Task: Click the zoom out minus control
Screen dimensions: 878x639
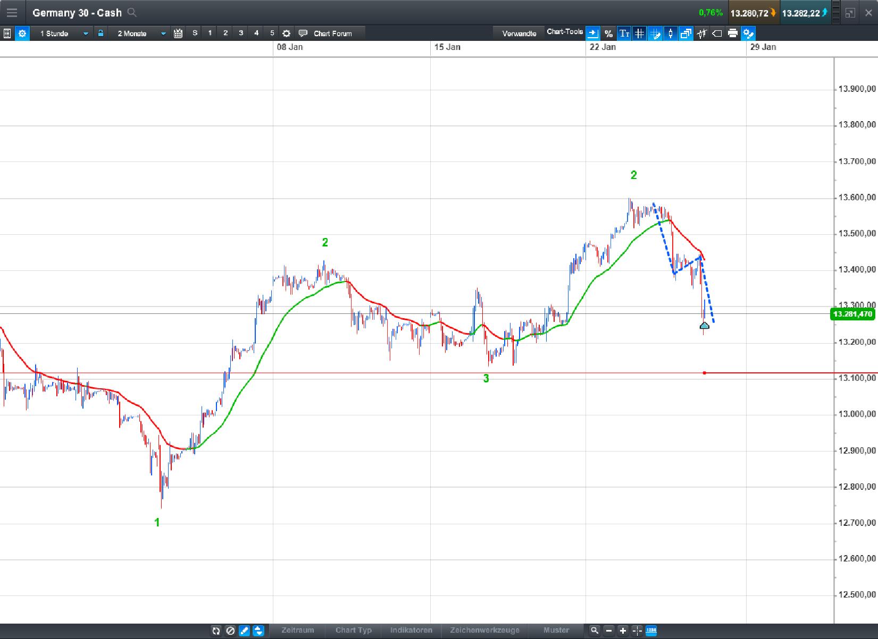Action: point(608,631)
